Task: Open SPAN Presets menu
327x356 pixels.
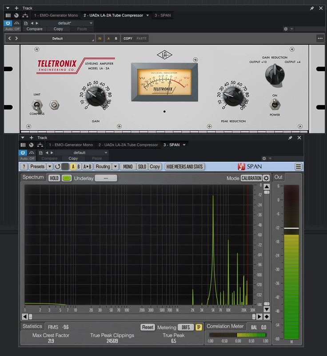Action: click(x=37, y=166)
